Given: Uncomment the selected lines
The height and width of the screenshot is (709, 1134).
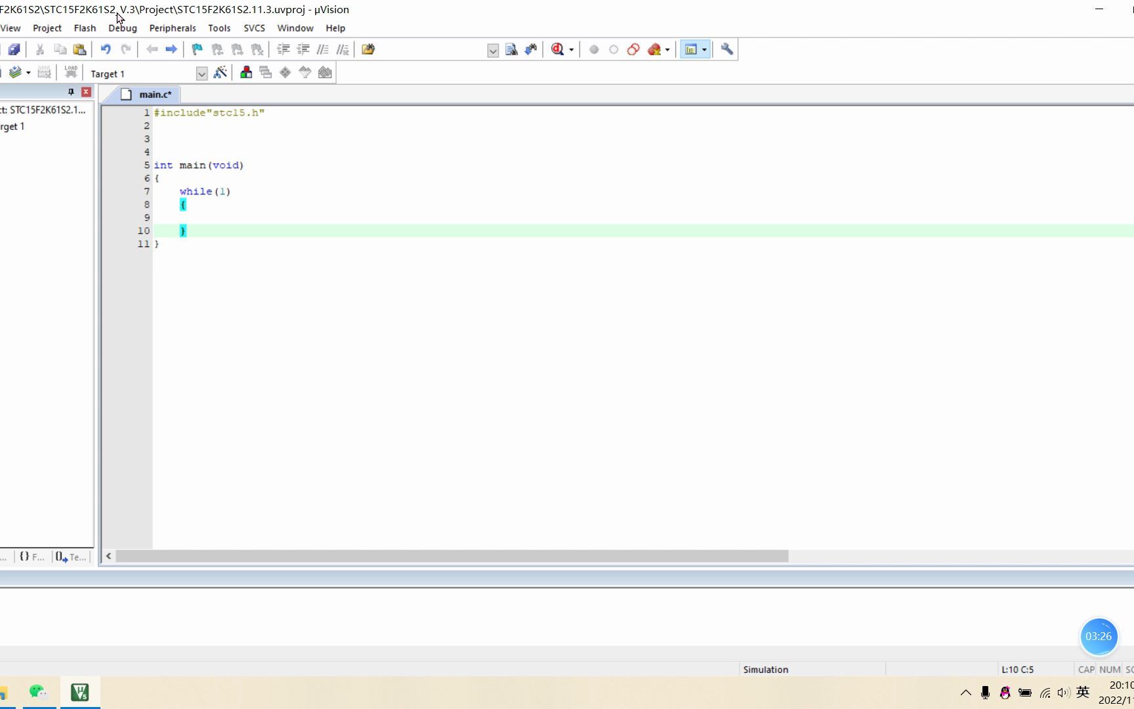Looking at the screenshot, I should [343, 49].
